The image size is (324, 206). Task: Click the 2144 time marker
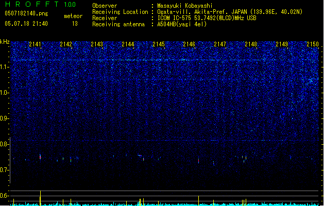pyautogui.click(x=128, y=44)
